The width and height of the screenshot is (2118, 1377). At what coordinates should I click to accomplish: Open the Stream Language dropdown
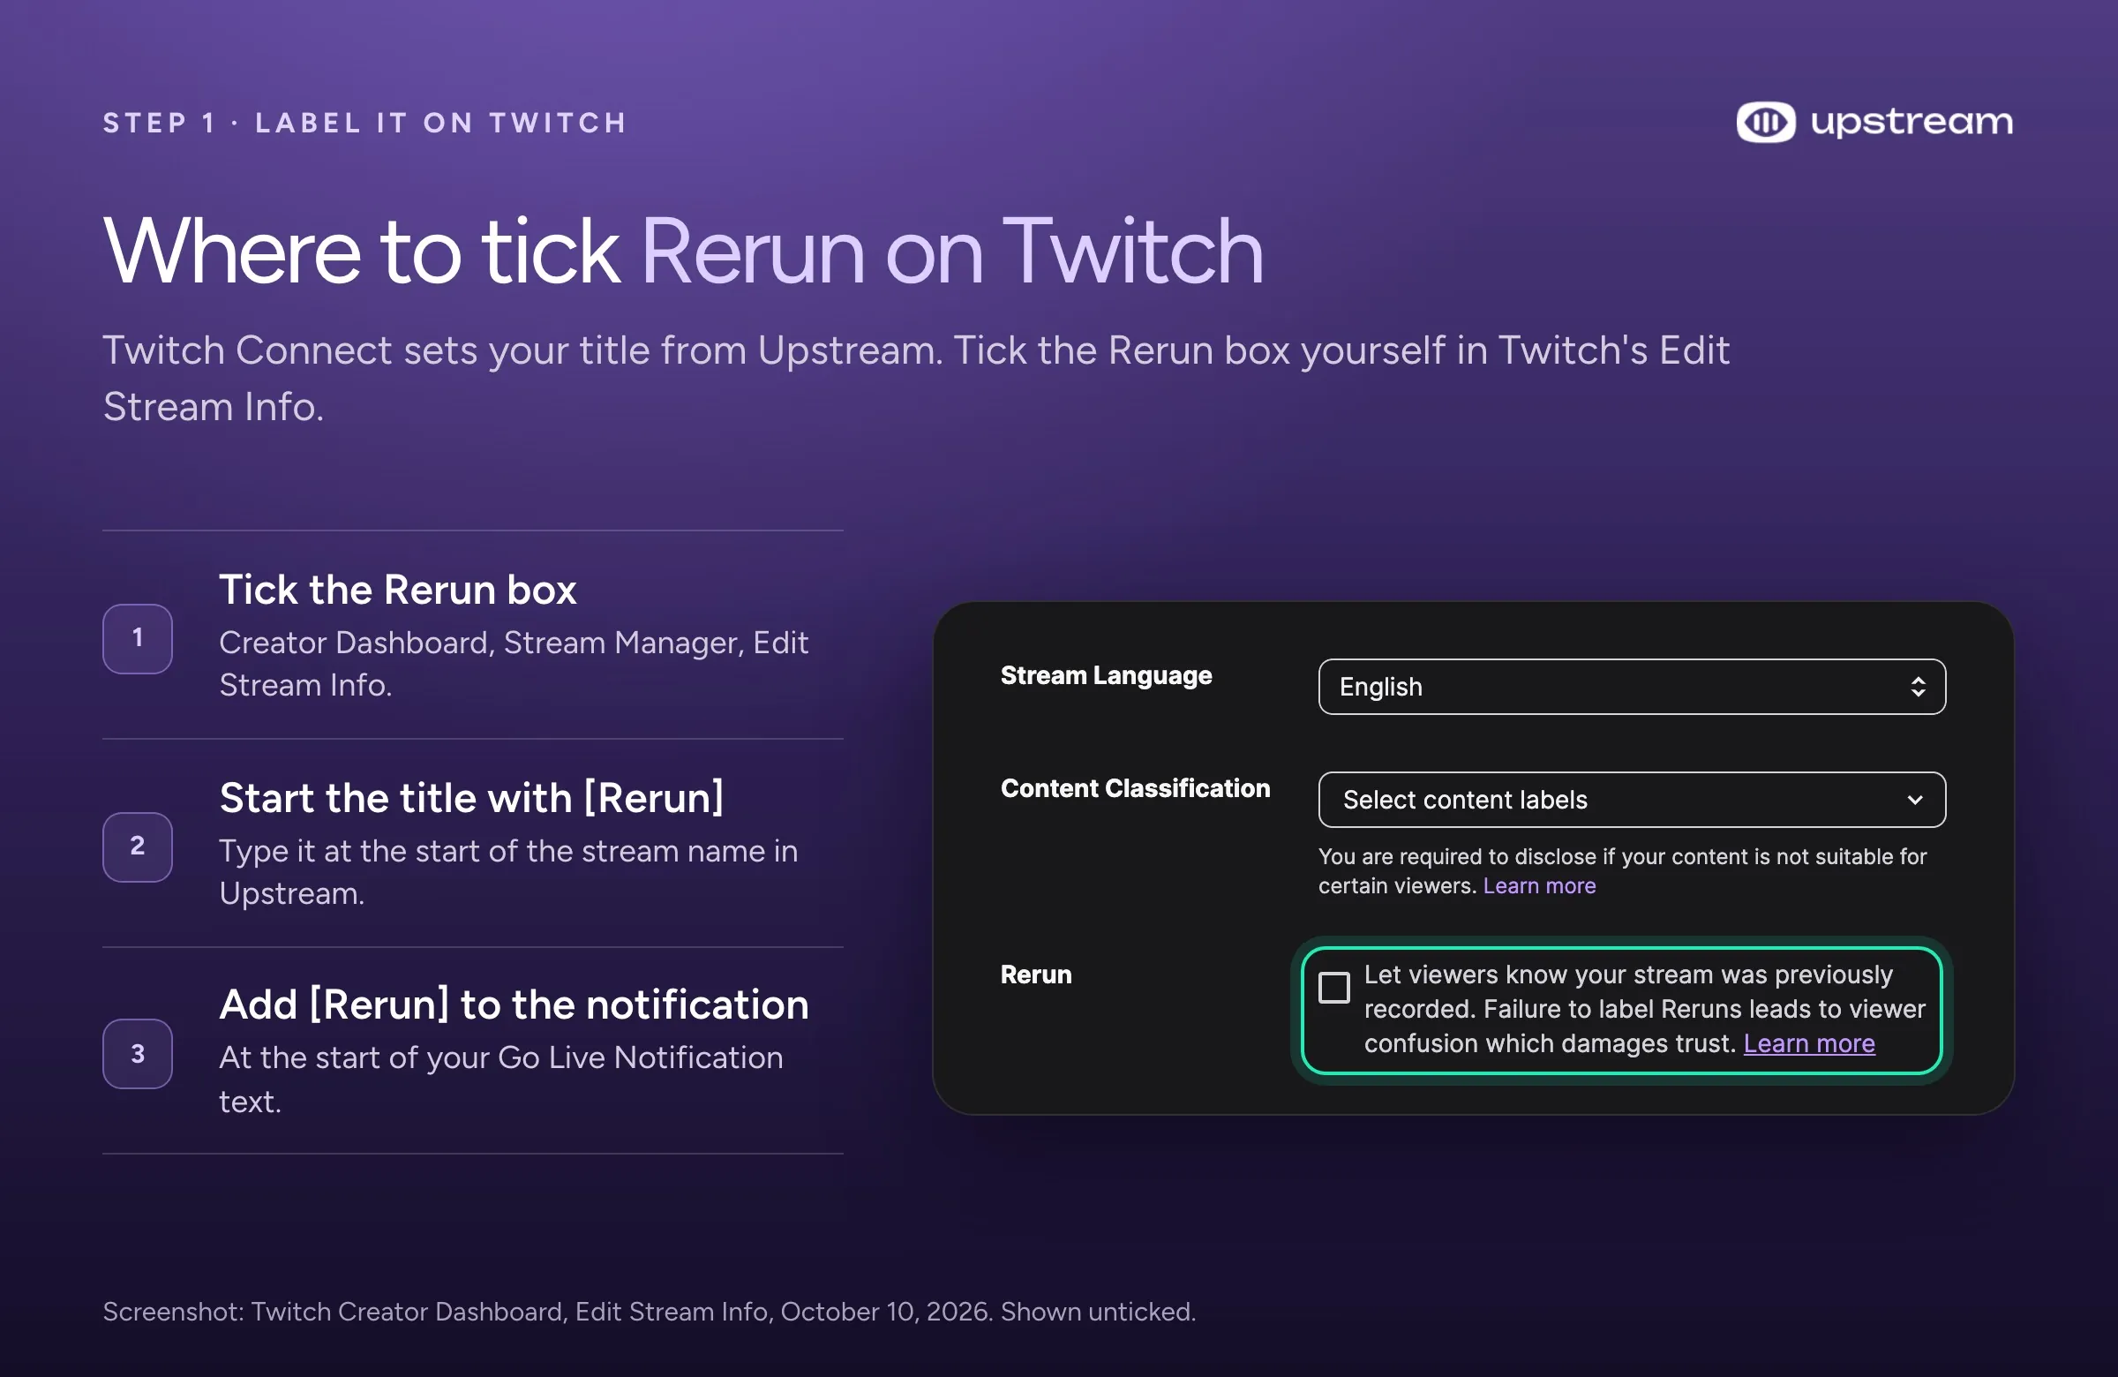coord(1631,686)
